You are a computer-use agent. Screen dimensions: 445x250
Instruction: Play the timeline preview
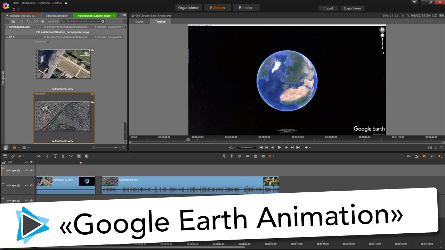click(279, 148)
